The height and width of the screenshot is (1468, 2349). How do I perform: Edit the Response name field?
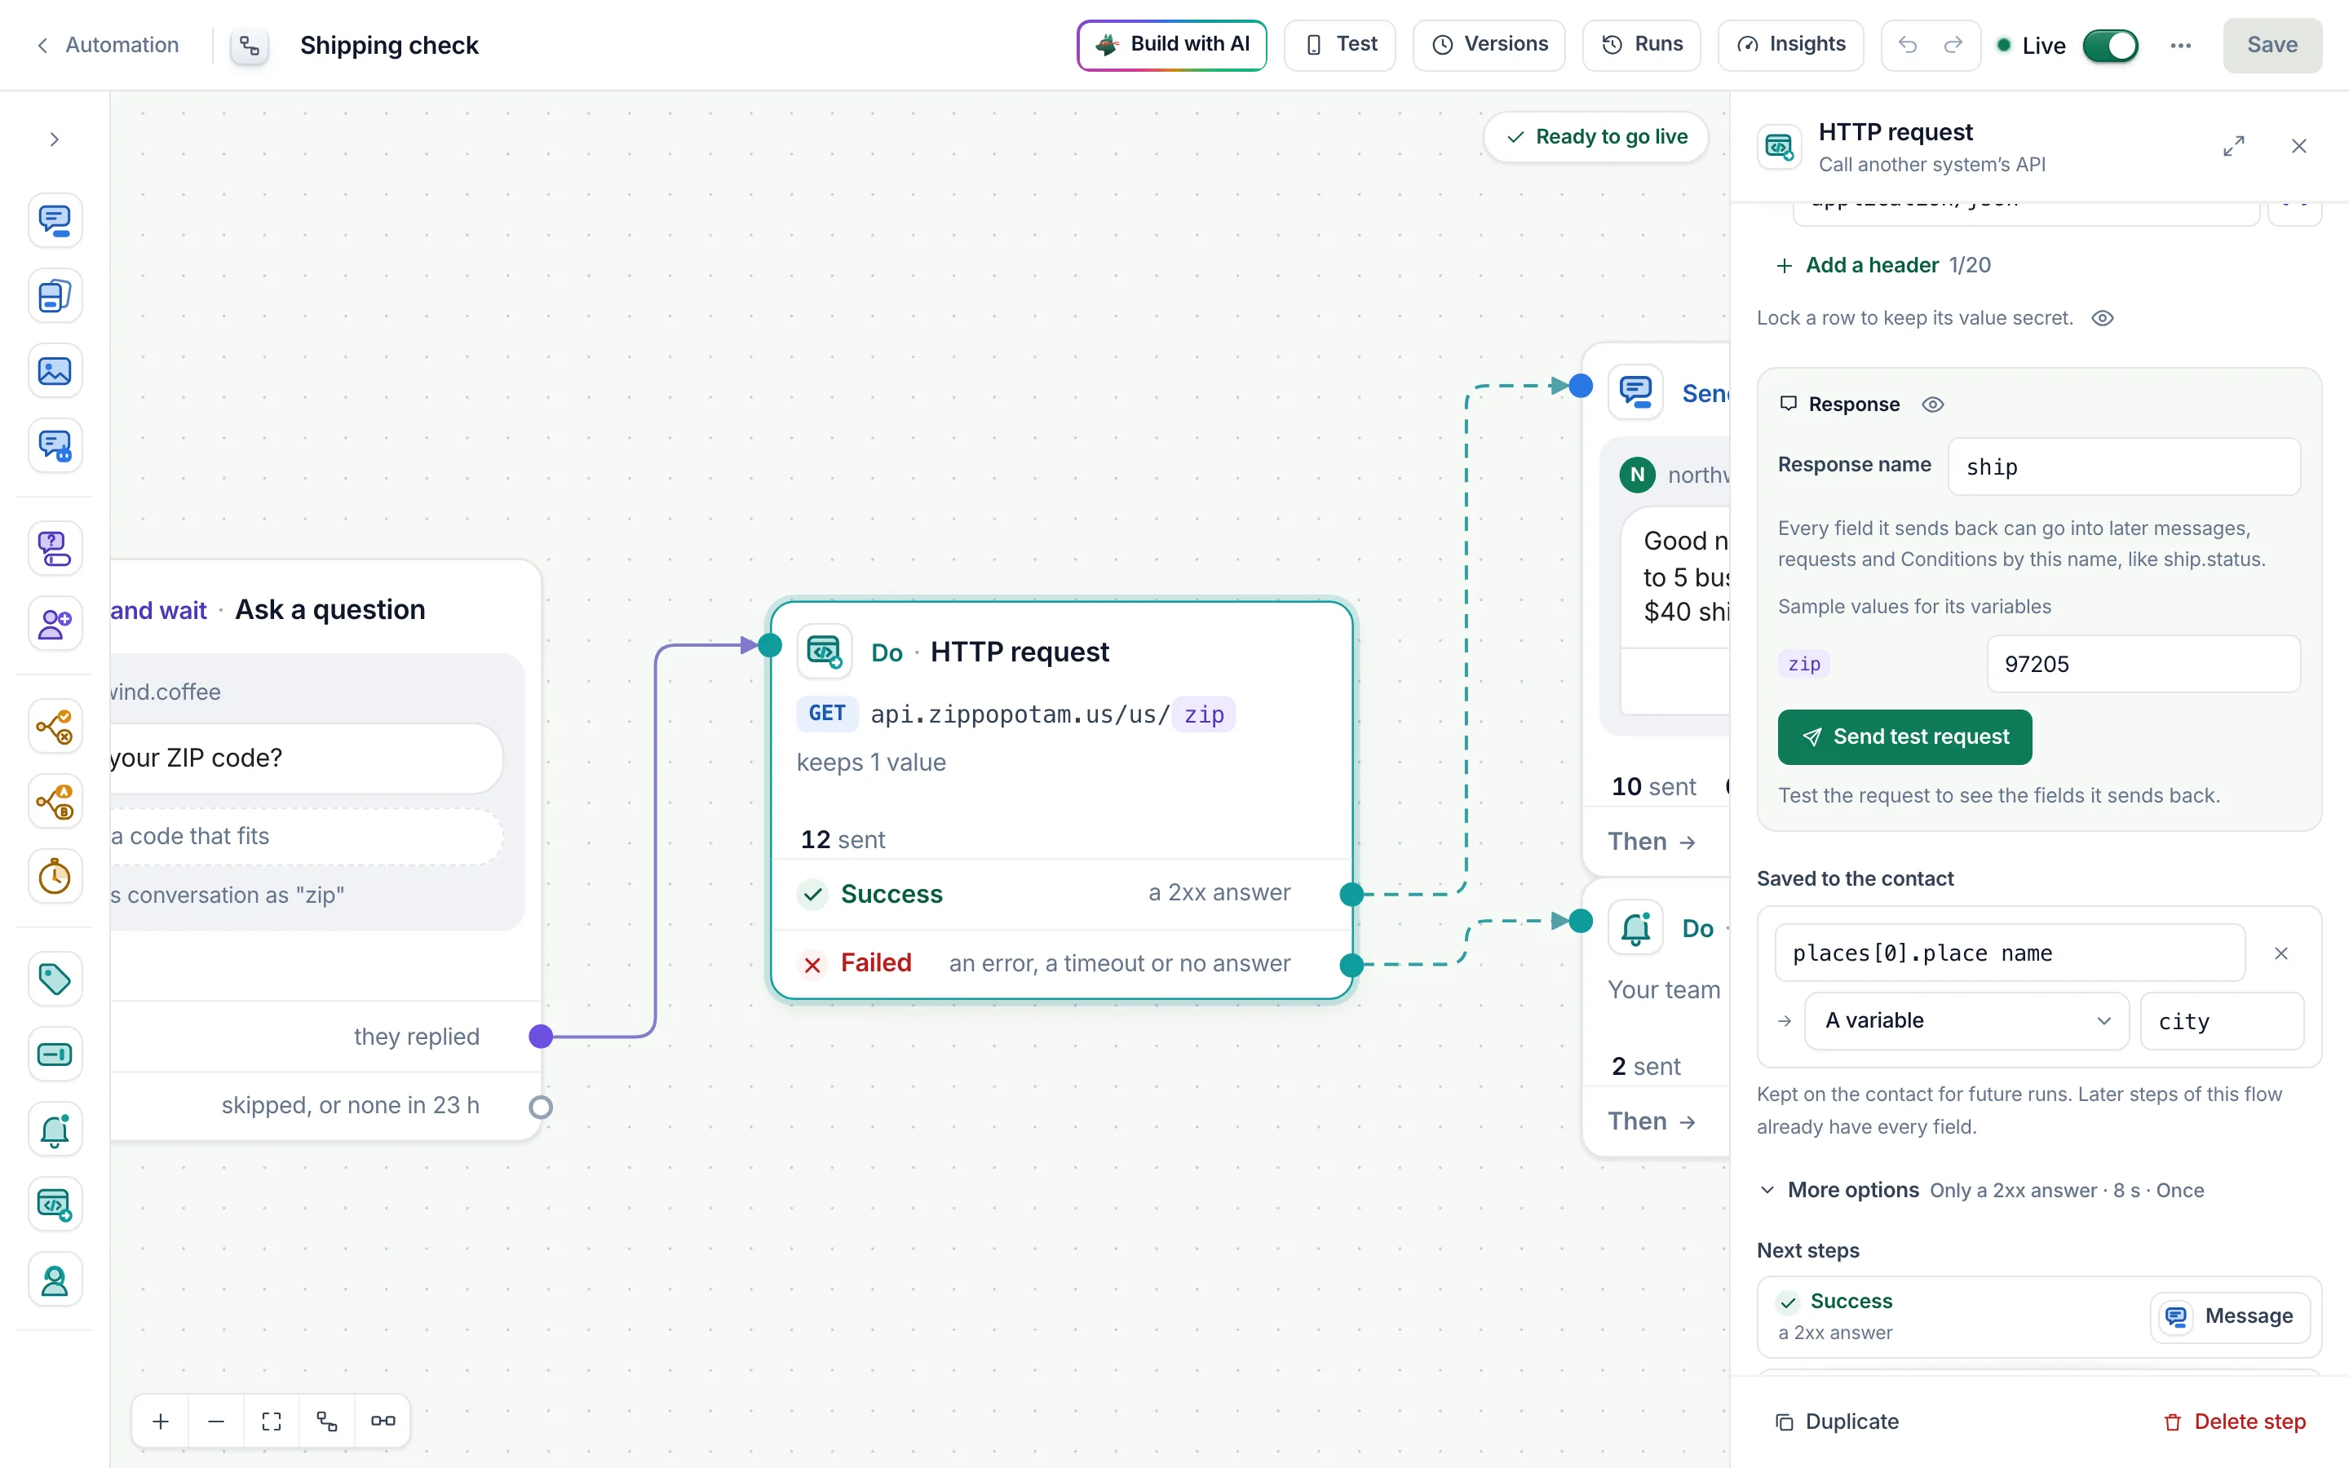[2124, 467]
